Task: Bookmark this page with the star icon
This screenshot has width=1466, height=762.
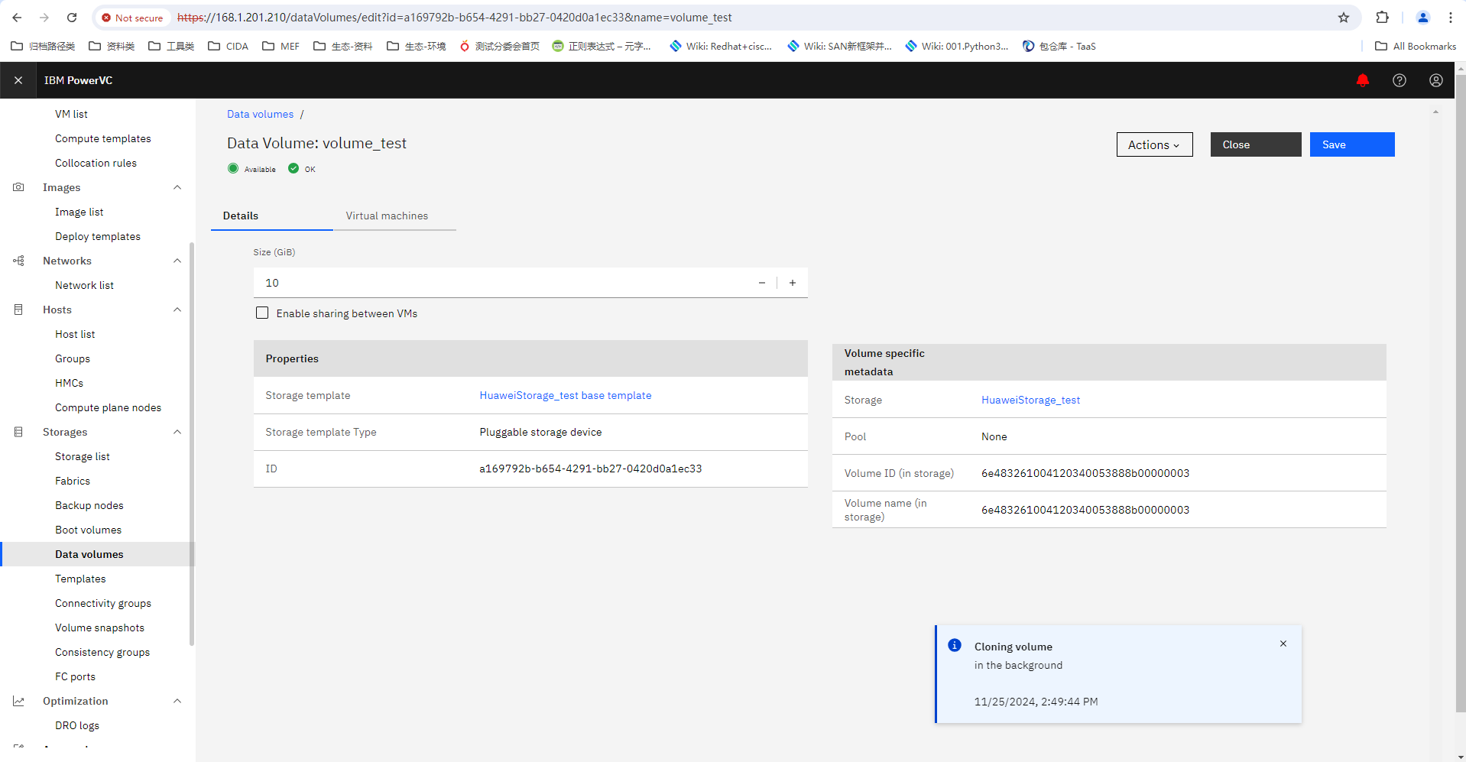Action: click(1343, 18)
